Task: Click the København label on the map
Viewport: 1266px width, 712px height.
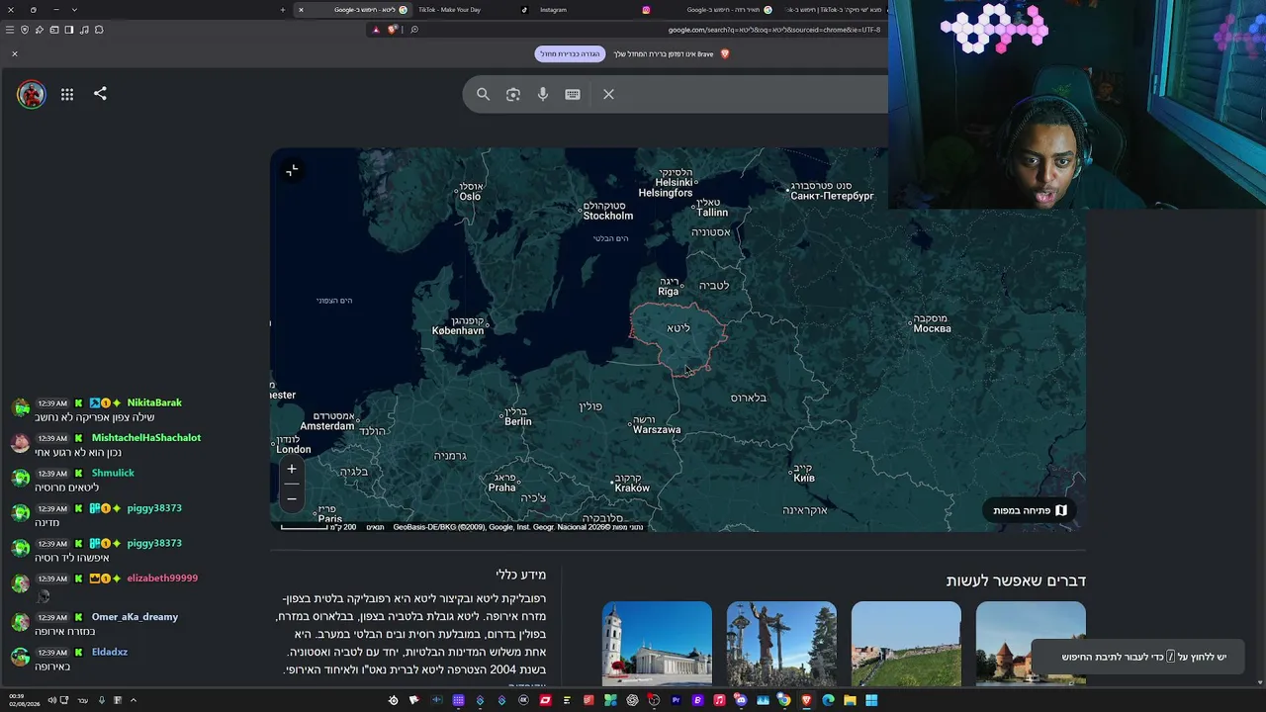Action: coord(458,331)
